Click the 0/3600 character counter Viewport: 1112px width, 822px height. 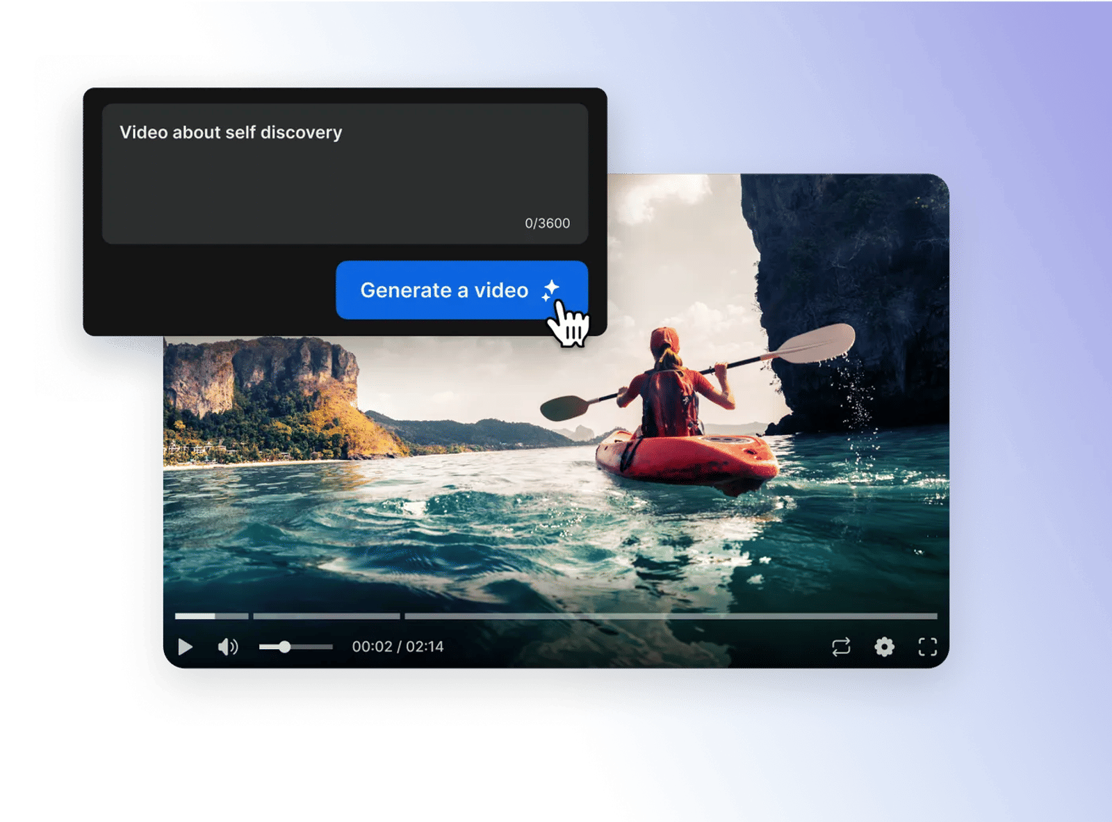point(547,223)
